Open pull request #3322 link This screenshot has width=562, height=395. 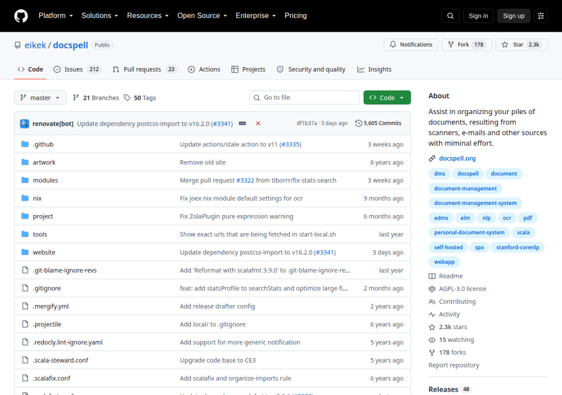(245, 180)
